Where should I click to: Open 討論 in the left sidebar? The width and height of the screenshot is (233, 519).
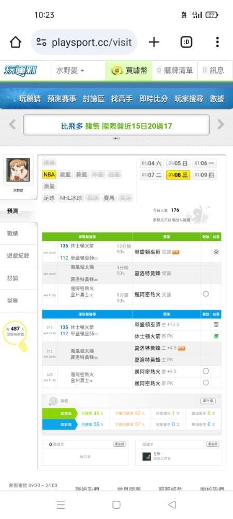[x=19, y=278]
